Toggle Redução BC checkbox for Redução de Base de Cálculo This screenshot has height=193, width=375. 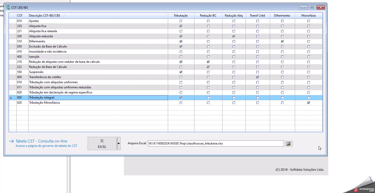pos(208,67)
